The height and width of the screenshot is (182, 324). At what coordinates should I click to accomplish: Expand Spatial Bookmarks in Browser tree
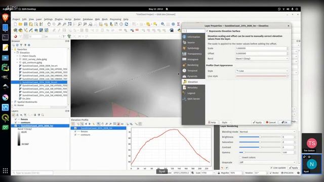(x=12, y=102)
